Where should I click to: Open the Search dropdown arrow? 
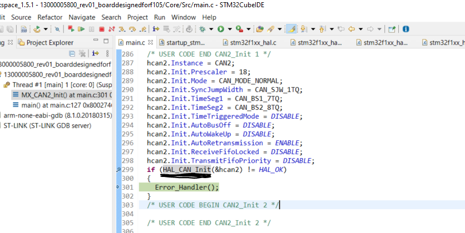(x=280, y=29)
